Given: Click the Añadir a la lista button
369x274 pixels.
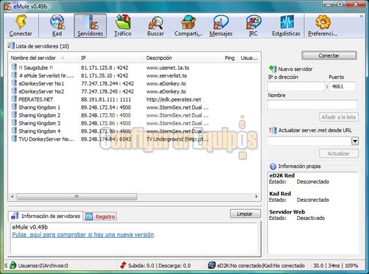Looking at the screenshot, I should [x=339, y=117].
